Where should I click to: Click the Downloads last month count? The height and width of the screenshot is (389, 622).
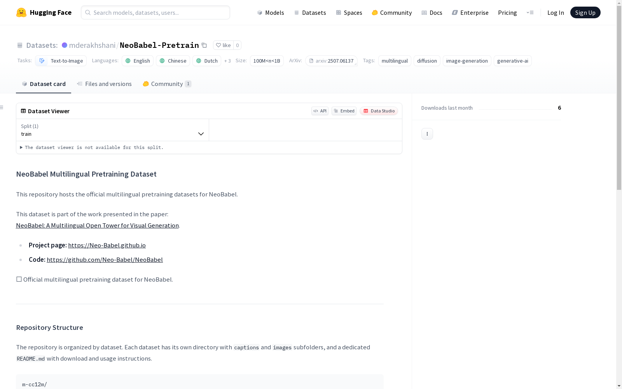[559, 108]
